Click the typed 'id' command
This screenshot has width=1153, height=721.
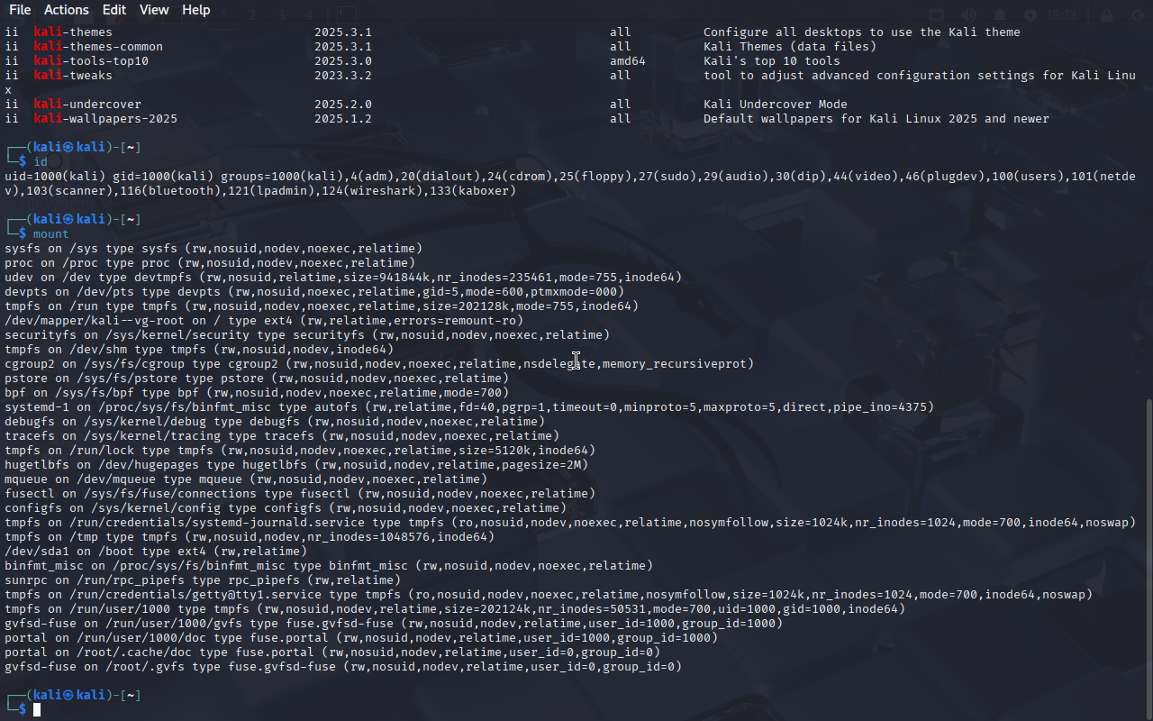41,162
